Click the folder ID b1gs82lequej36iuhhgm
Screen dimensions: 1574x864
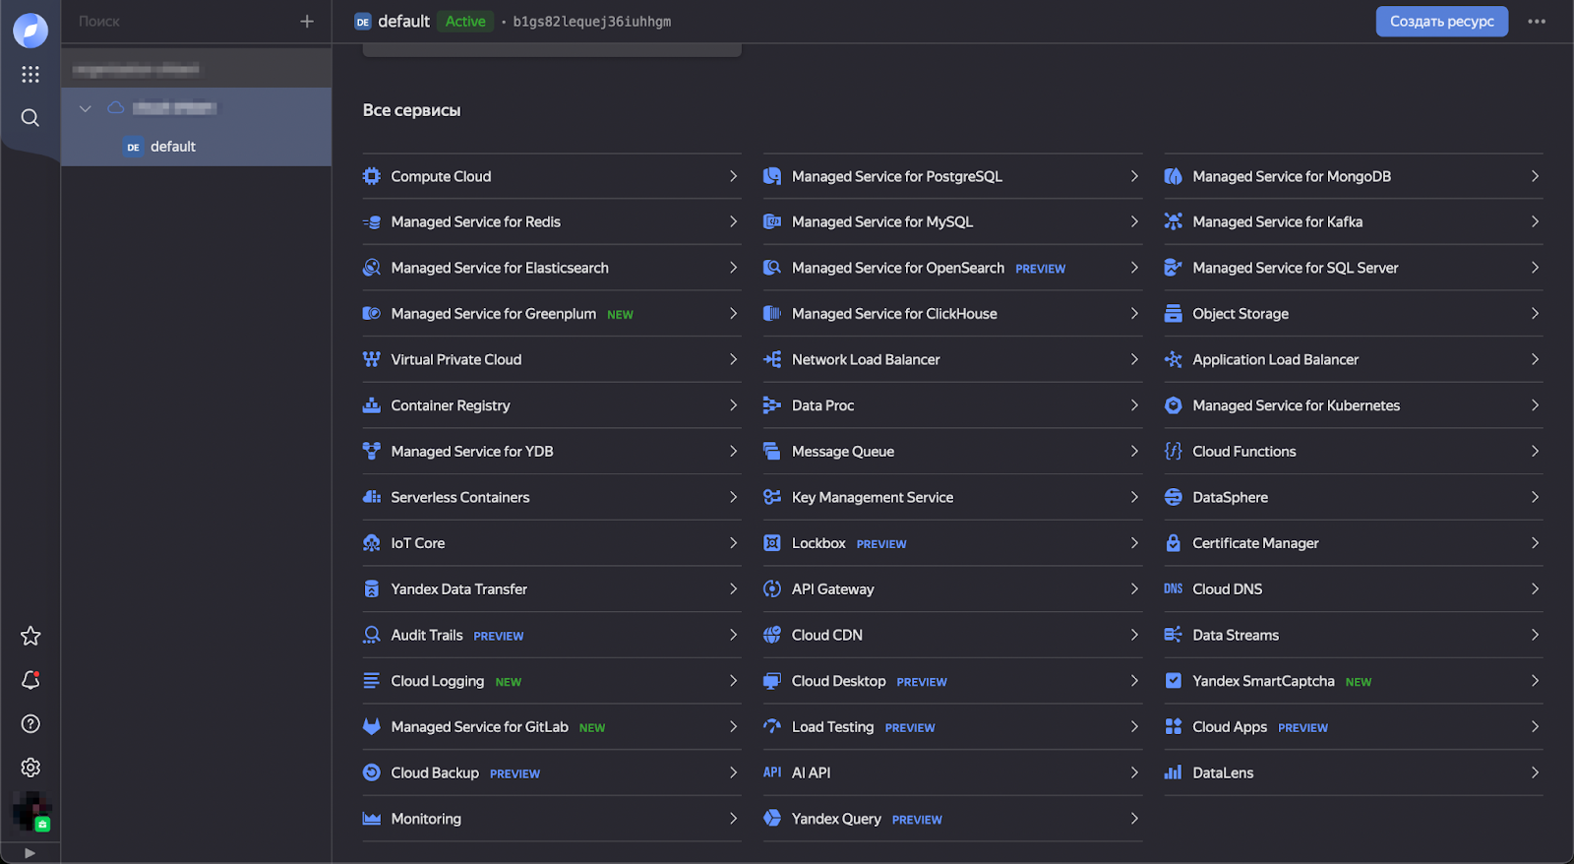click(592, 22)
